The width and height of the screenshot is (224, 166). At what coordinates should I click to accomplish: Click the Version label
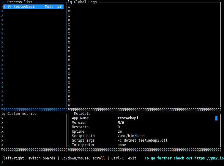(79, 123)
